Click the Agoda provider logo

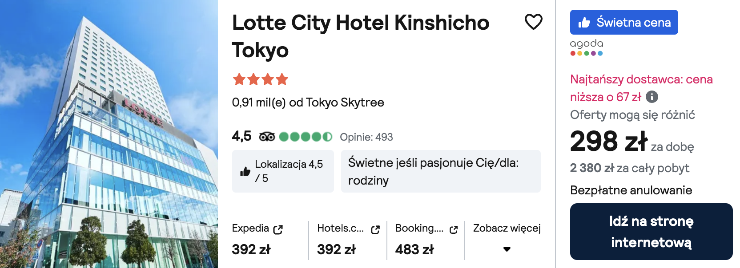(x=587, y=47)
